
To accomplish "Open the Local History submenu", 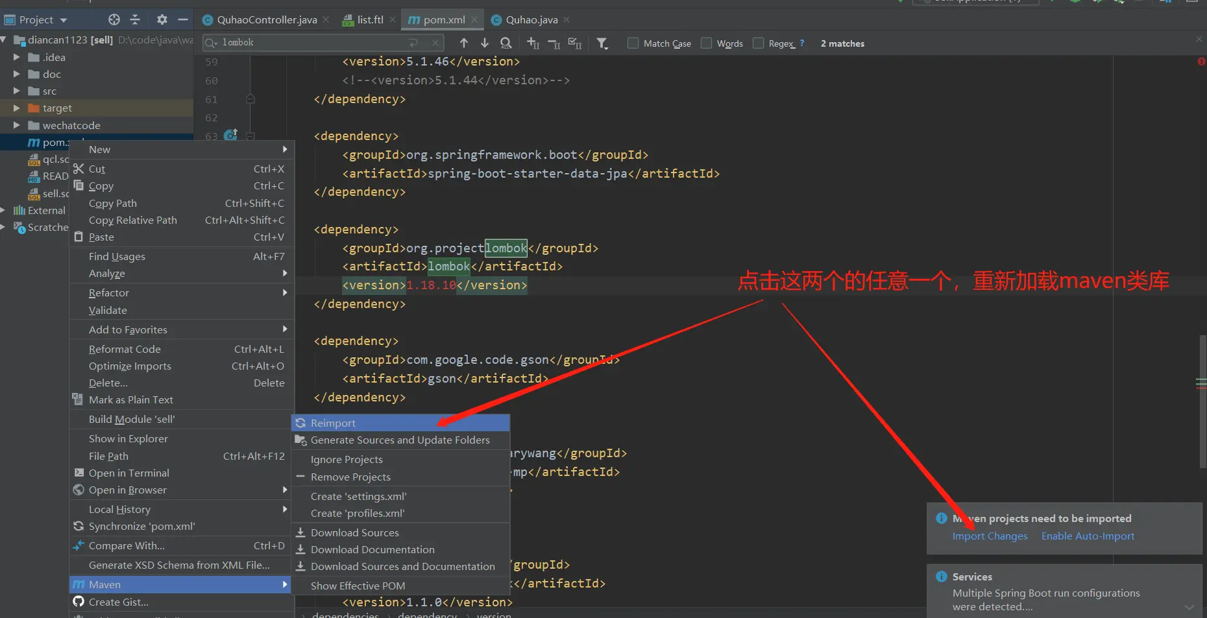I will pos(182,509).
